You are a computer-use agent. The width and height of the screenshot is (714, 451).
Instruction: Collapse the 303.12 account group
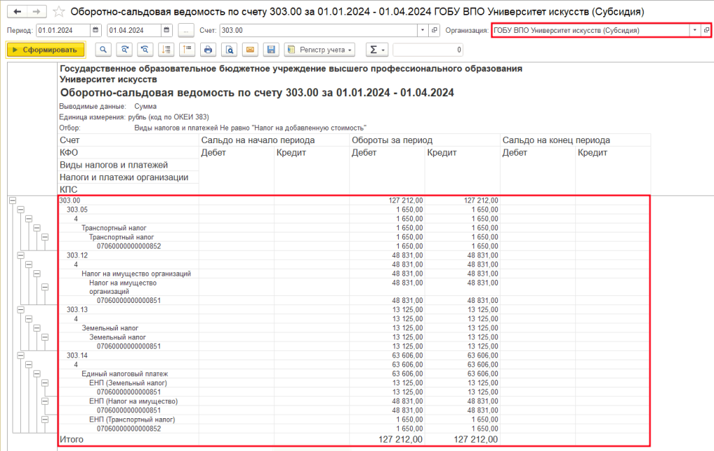point(20,256)
